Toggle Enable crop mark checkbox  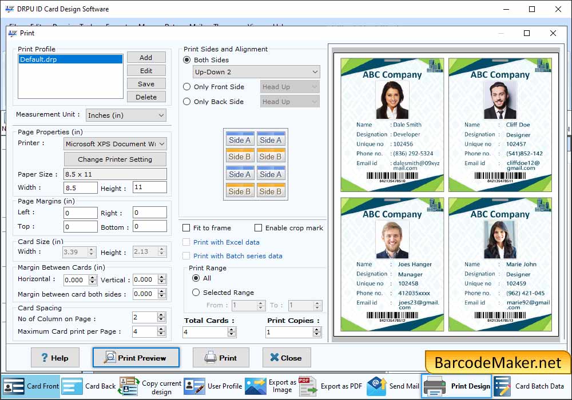[258, 228]
